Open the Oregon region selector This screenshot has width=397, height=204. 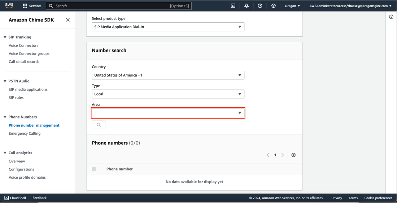click(x=292, y=6)
